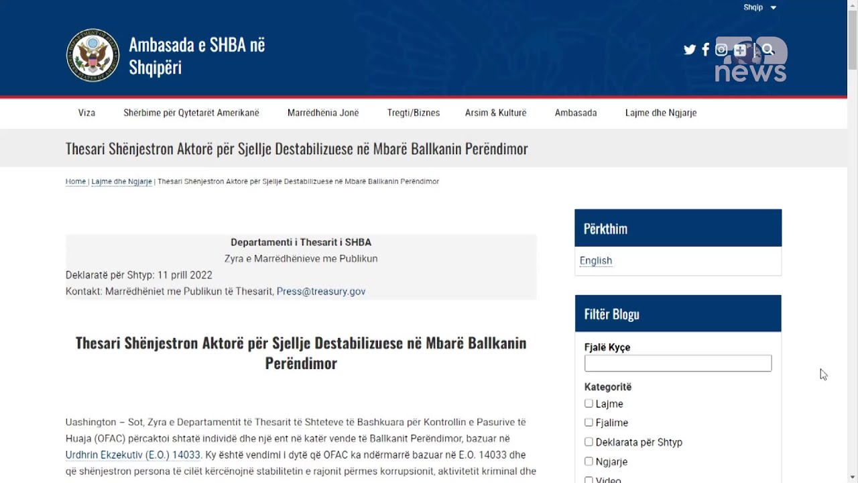This screenshot has width=858, height=483.
Task: Open the Arsim & Kulturë menu
Action: (x=496, y=113)
